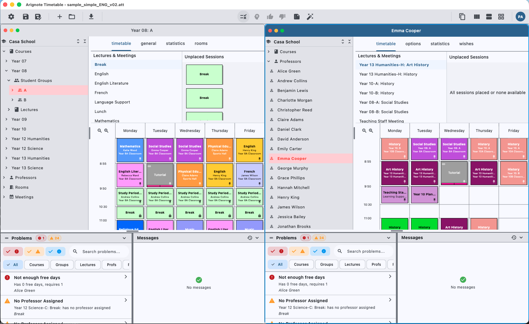Collapse all tree nodes in Year 08: A sidebar
This screenshot has height=324, width=529.
pos(85,41)
